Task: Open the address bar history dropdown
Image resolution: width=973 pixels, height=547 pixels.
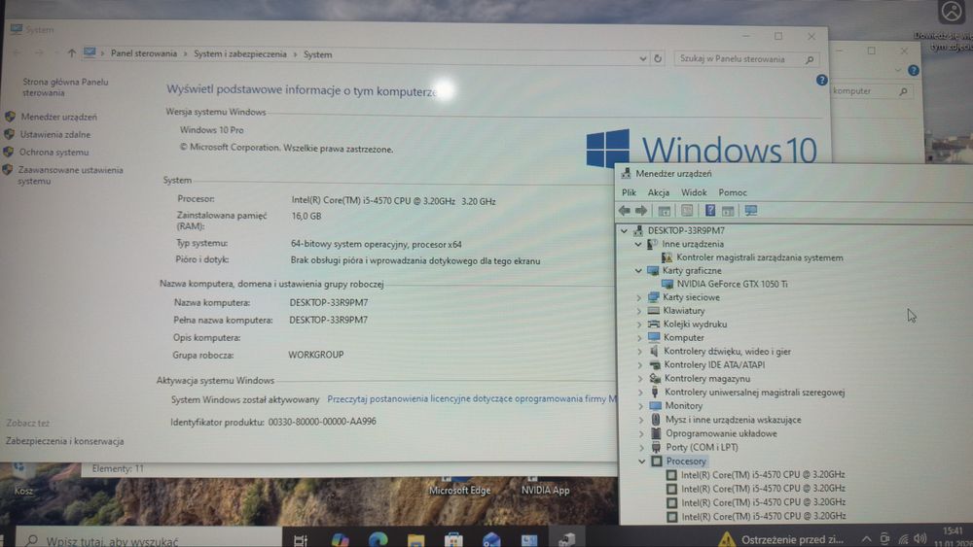Action: coord(643,59)
